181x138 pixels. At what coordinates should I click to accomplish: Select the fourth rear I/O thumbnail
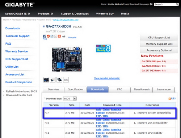coord(66,80)
